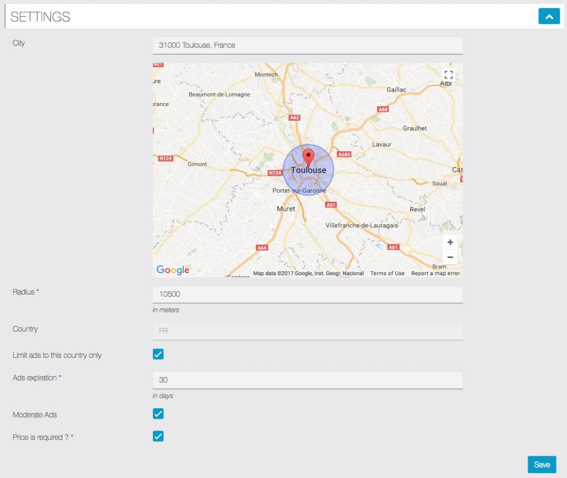This screenshot has width=567, height=478.
Task: Open the Terms of Use link
Action: pyautogui.click(x=387, y=274)
